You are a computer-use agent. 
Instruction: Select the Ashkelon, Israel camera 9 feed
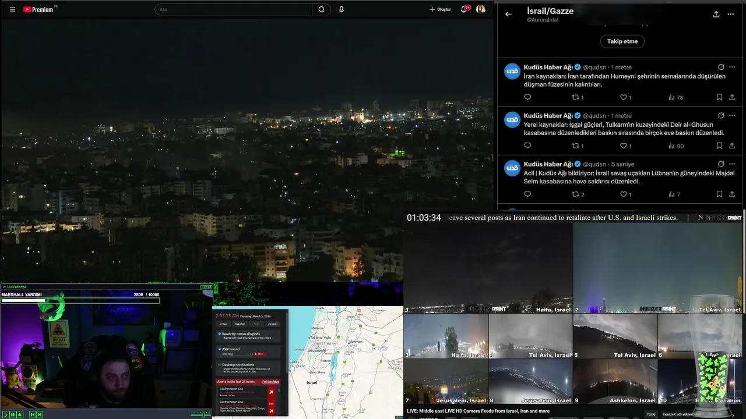click(615, 382)
